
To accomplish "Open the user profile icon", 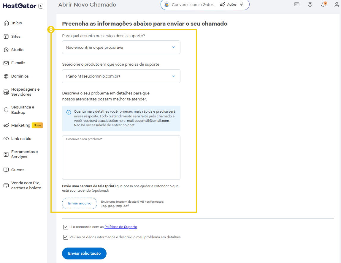I will (337, 4).
